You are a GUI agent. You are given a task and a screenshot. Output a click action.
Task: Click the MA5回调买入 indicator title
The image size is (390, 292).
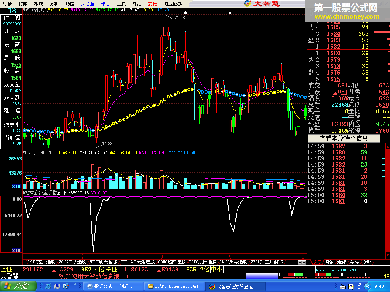point(35,10)
